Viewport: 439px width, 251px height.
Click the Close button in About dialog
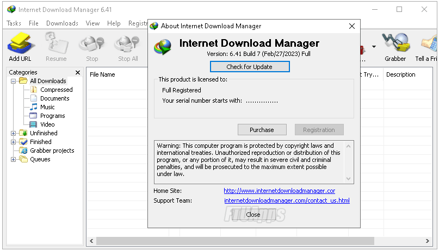click(x=253, y=215)
